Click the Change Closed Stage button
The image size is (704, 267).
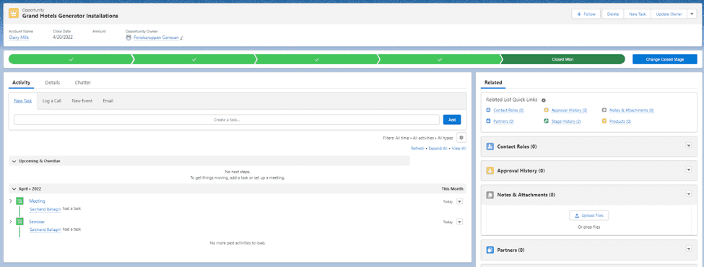click(x=664, y=59)
